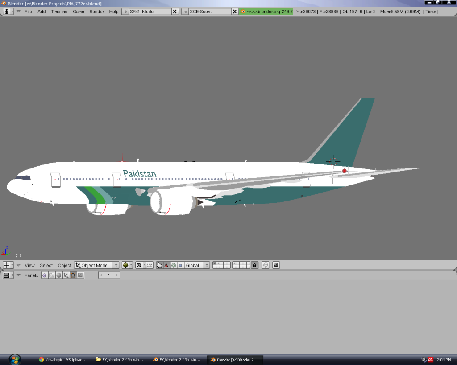Viewport: 457px width, 365px height.
Task: Open the Add menu
Action: [42, 11]
